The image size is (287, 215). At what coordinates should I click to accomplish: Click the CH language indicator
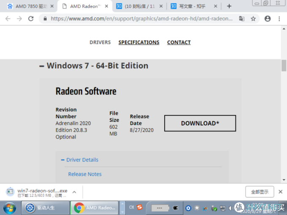click(x=132, y=207)
